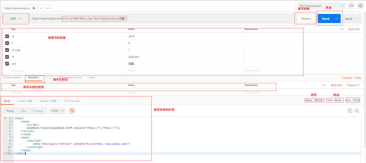
Task: Open params table three-dot options
Action: pyautogui.click(x=342, y=29)
